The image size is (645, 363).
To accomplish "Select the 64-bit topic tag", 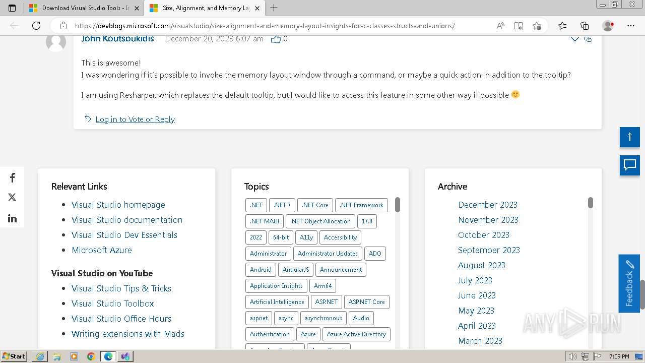I will [281, 237].
